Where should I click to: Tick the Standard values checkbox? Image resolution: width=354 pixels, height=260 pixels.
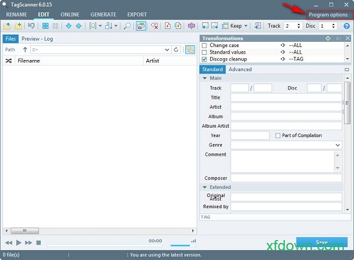click(205, 52)
